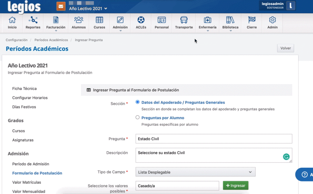The width and height of the screenshot is (313, 194).
Task: Select Datos del Apoderado radio button
Action: click(137, 102)
